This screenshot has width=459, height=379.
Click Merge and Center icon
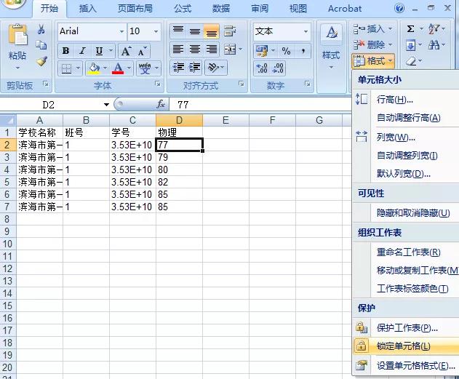coord(230,49)
